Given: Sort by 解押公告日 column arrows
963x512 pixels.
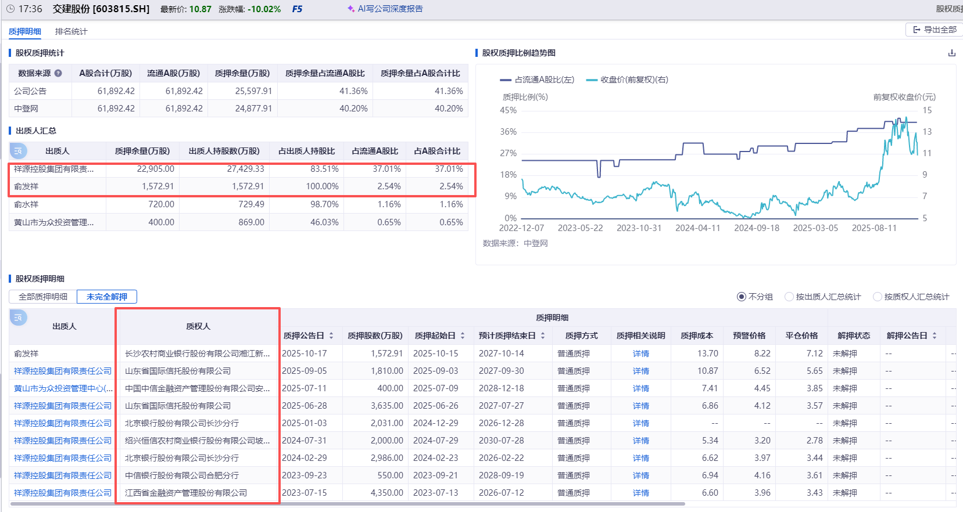Looking at the screenshot, I should pos(935,336).
